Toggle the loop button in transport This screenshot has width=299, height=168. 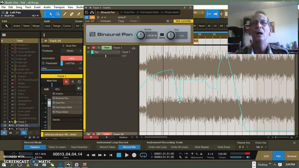point(143,155)
